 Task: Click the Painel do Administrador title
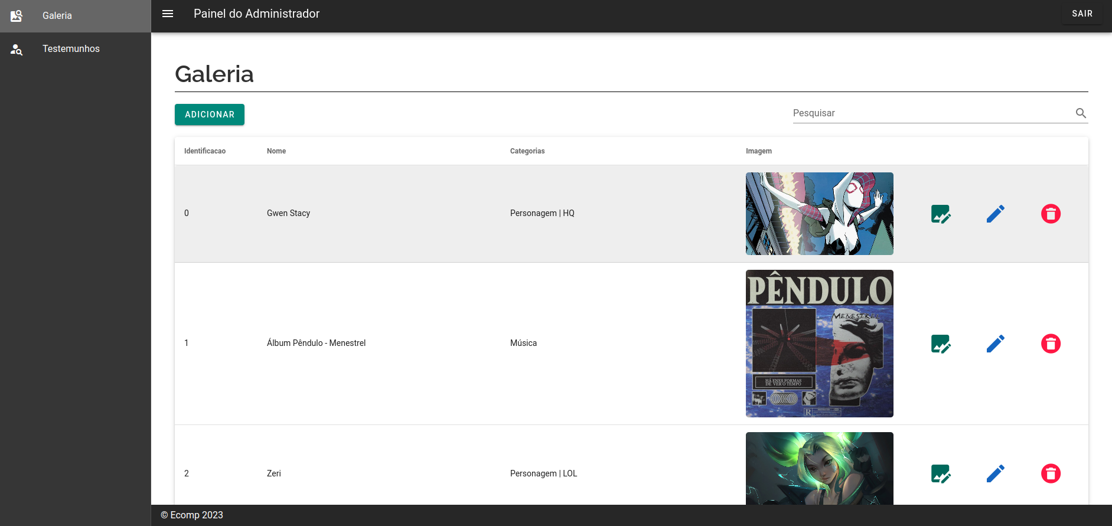point(256,14)
